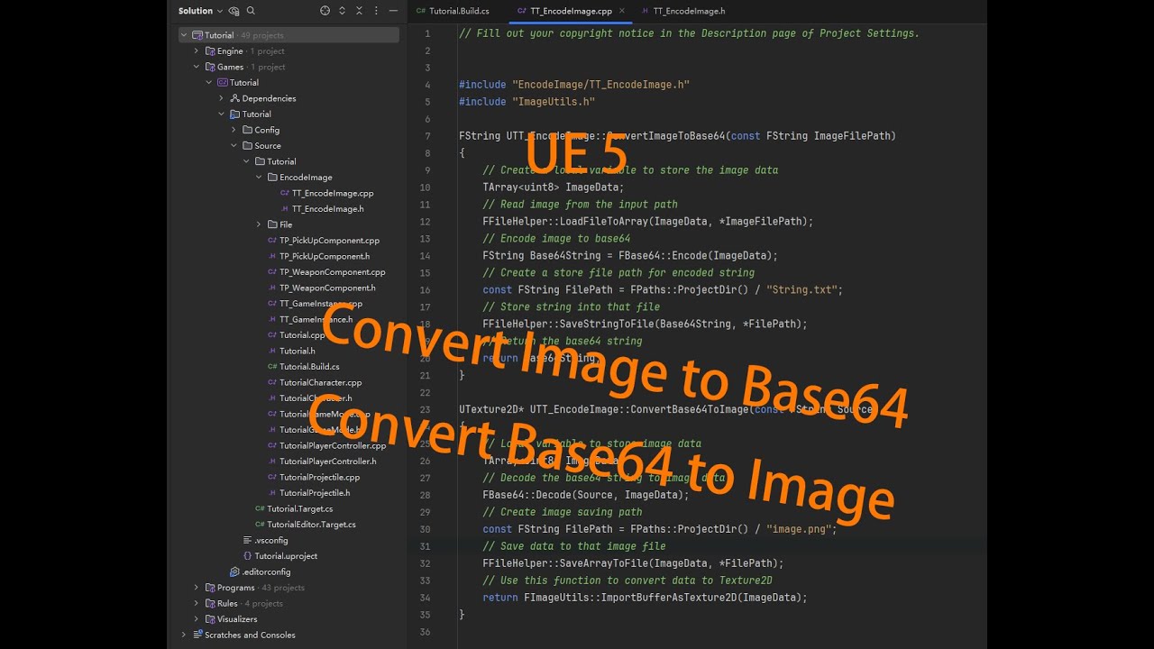This screenshot has height=649, width=1154.
Task: Click the Programs folder icon
Action: pyautogui.click(x=210, y=588)
